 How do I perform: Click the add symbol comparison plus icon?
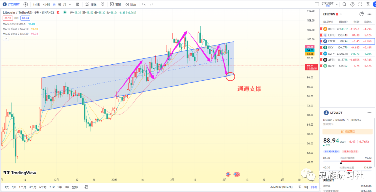pos(26,4)
